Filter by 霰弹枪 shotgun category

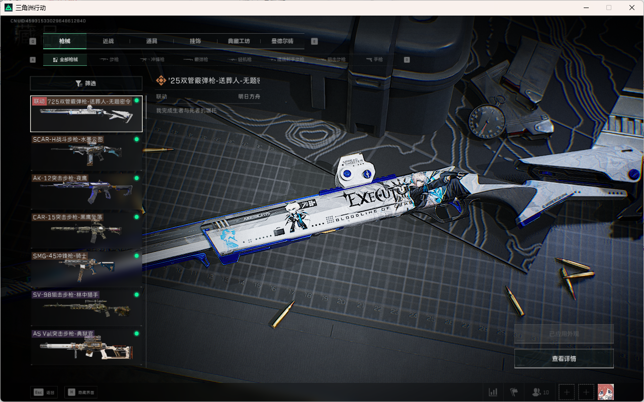[195, 59]
